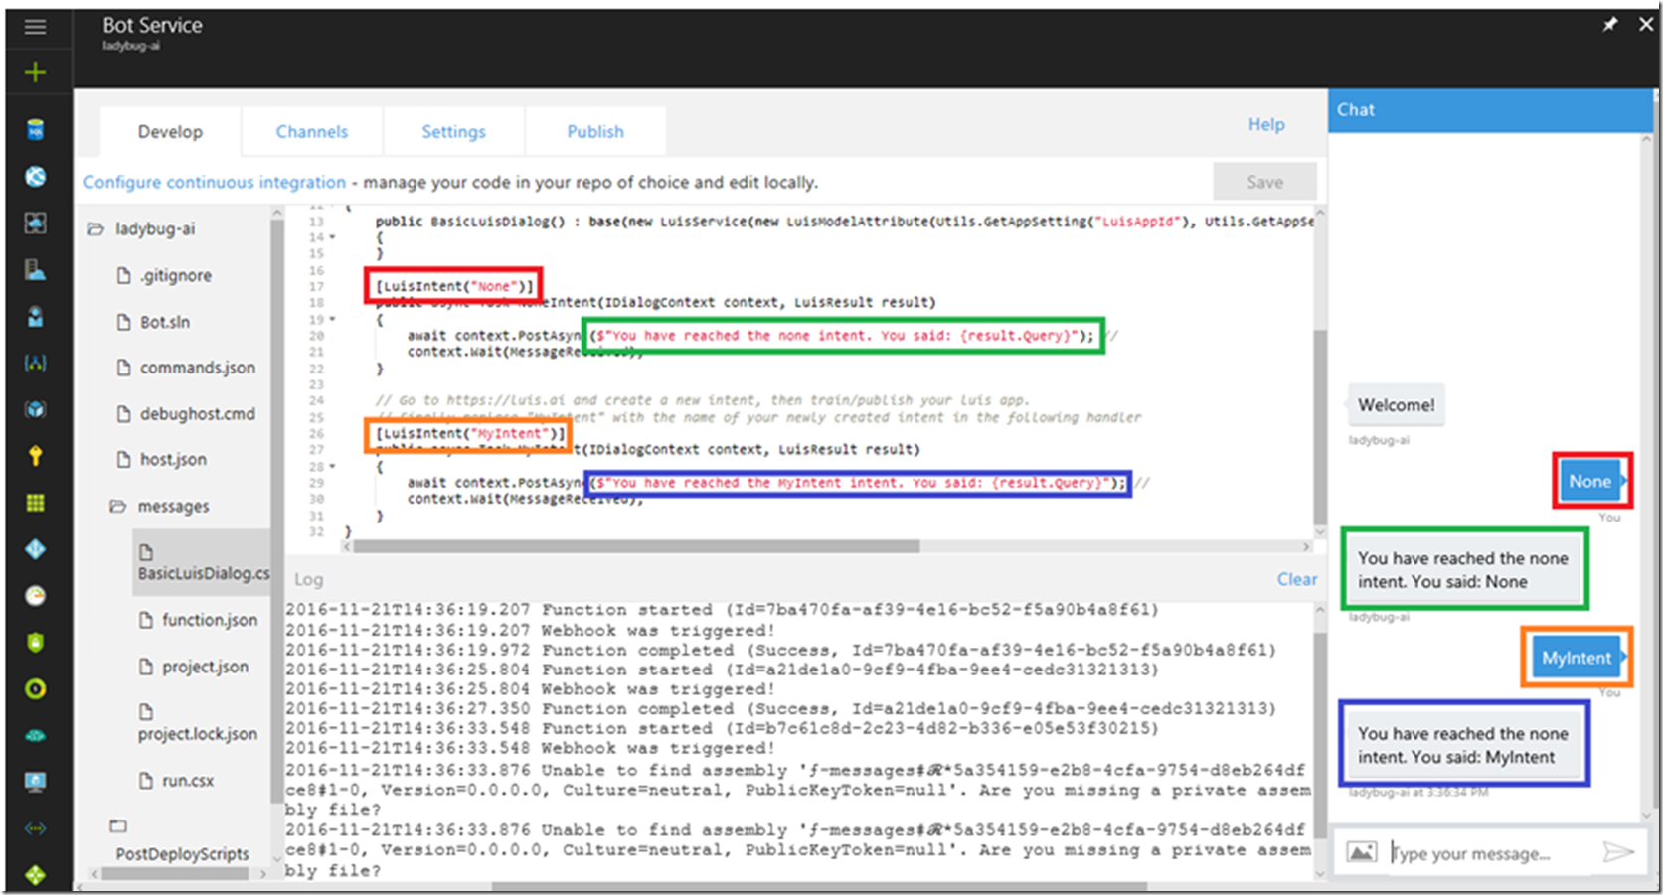Switch to the Develop tab

click(x=170, y=131)
